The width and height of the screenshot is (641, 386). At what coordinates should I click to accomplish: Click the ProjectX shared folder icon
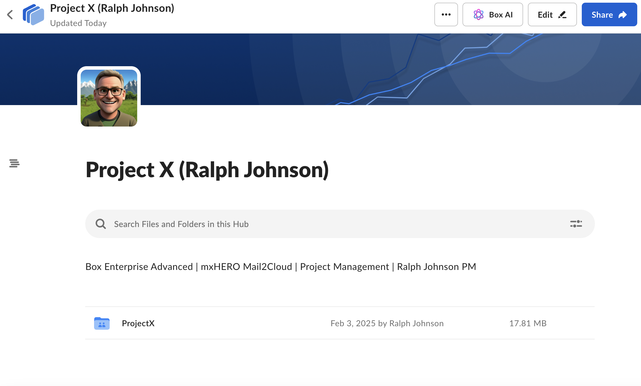pos(102,323)
